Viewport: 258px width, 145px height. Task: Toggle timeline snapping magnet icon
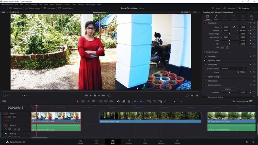coord(118,101)
